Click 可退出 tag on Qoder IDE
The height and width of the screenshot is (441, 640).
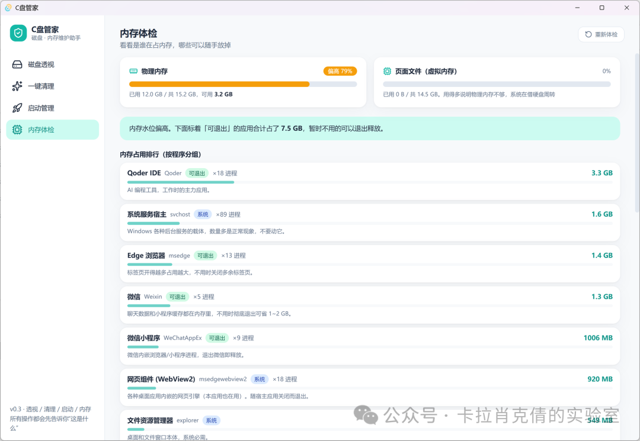197,173
